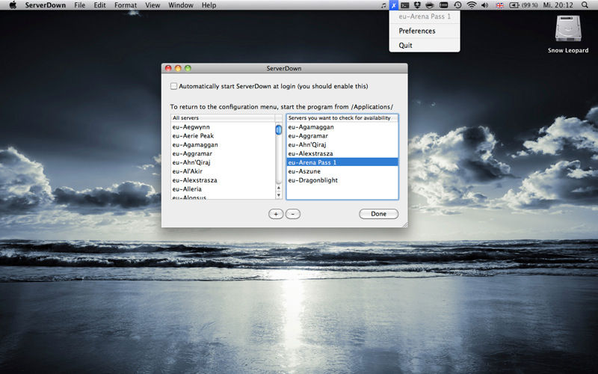Click the scroll up arrow in All servers
The height and width of the screenshot is (374, 598).
point(278,188)
